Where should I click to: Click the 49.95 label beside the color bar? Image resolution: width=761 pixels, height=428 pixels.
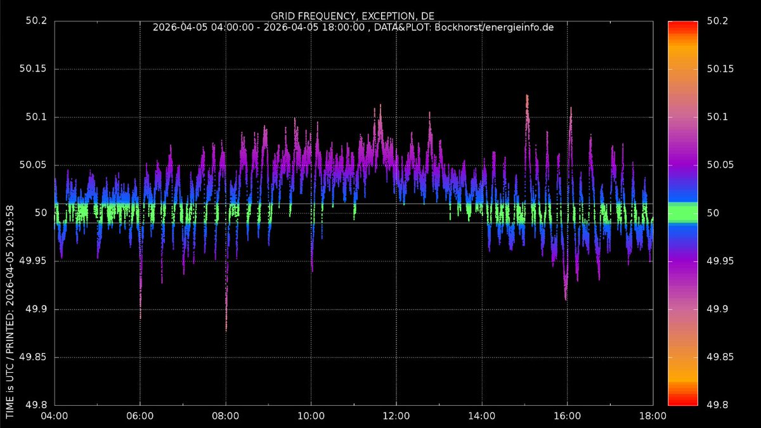click(720, 261)
